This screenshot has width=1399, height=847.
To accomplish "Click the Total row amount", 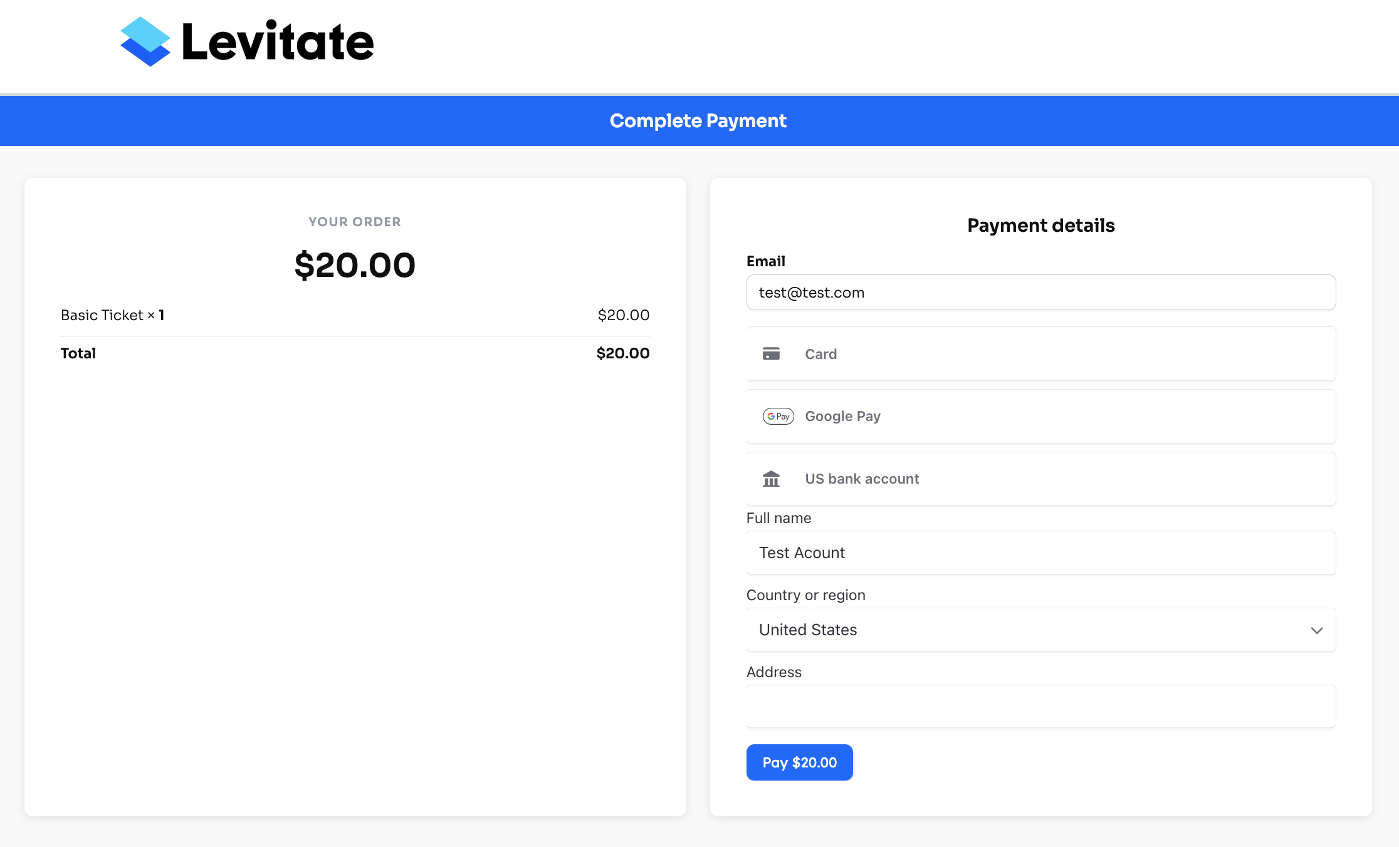I will coord(623,353).
